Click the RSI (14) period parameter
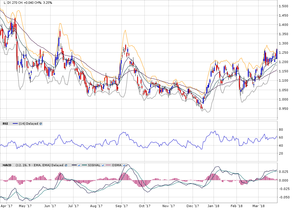The height and width of the screenshot is (210, 292). point(22,123)
